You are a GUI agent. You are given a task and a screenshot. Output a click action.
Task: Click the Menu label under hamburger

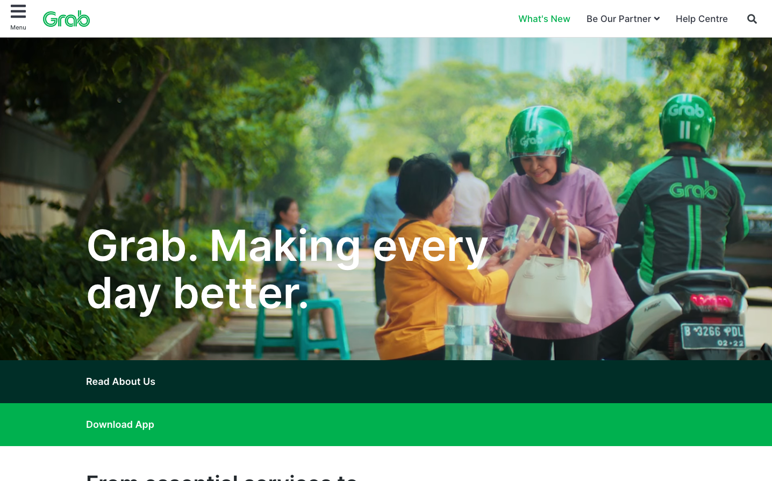[x=18, y=27]
